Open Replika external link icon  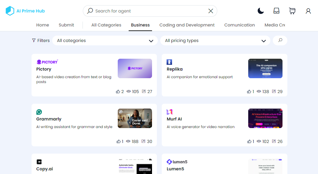pyautogui.click(x=274, y=91)
